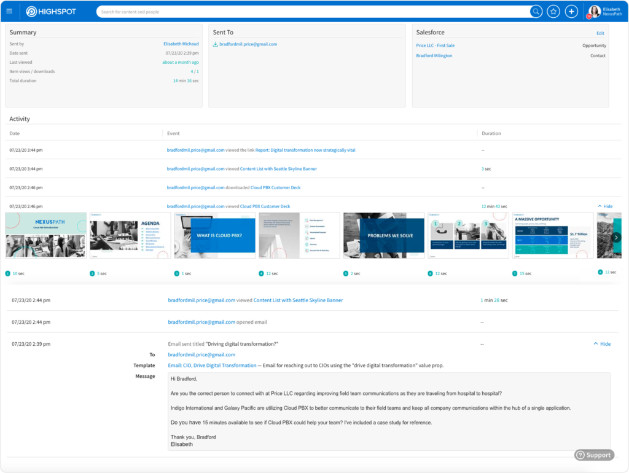Screen dimensions: 629x473
Task: Open 'What is Cloud PBX?' slide thumbnail
Action: click(215, 235)
